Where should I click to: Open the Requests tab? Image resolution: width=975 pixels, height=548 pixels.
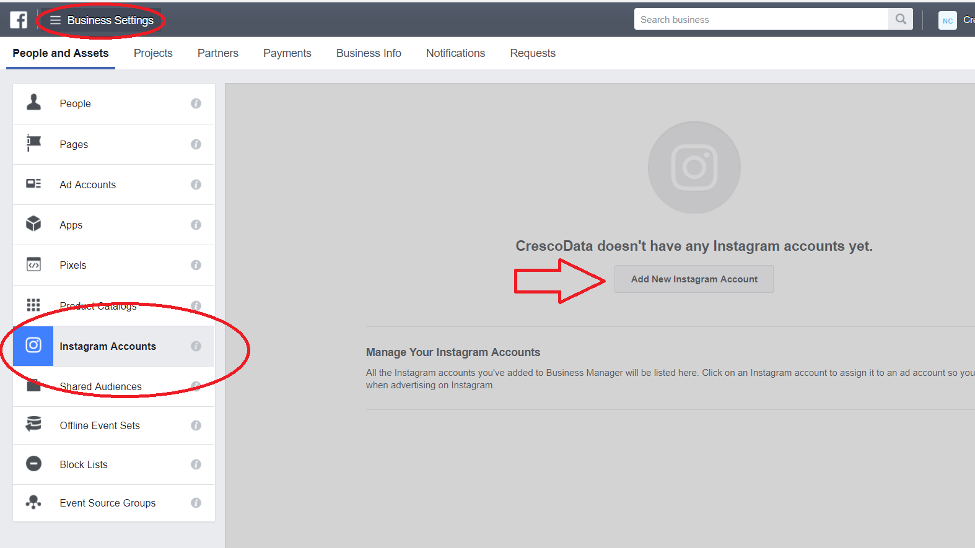(x=533, y=53)
